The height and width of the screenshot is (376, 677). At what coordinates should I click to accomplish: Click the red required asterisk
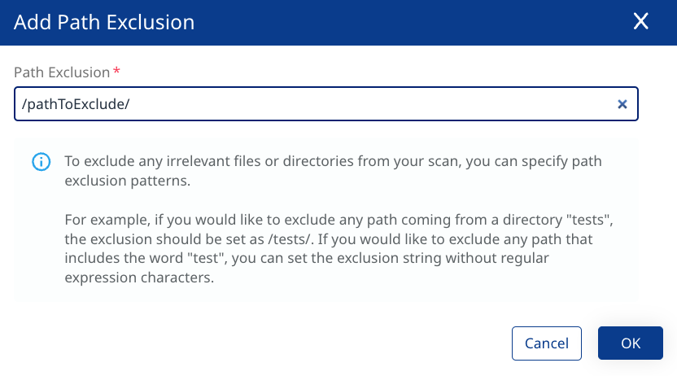(x=116, y=72)
